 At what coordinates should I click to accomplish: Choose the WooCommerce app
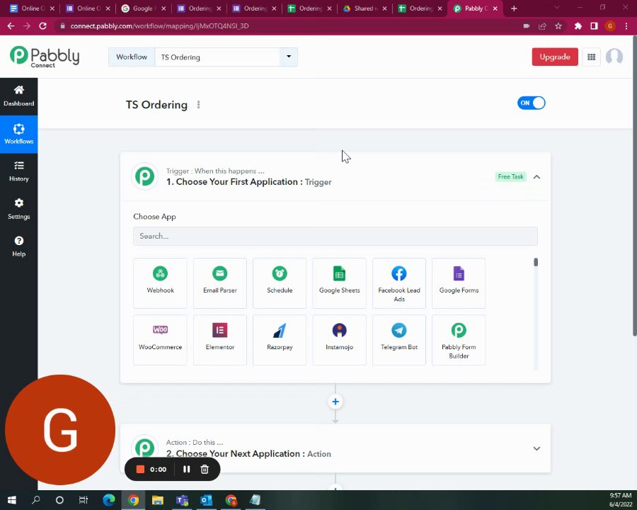tap(160, 340)
